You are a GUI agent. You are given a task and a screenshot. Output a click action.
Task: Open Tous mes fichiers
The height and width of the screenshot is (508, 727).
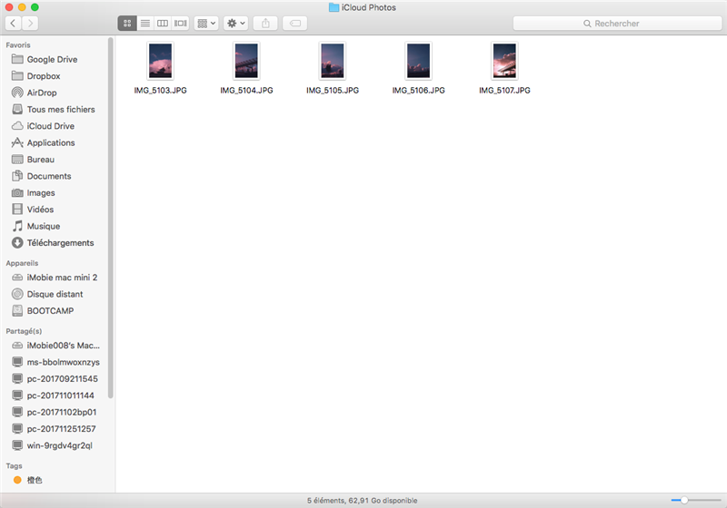pyautogui.click(x=60, y=109)
